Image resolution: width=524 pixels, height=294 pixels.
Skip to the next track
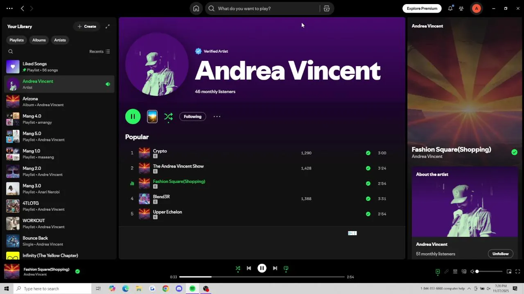275,268
